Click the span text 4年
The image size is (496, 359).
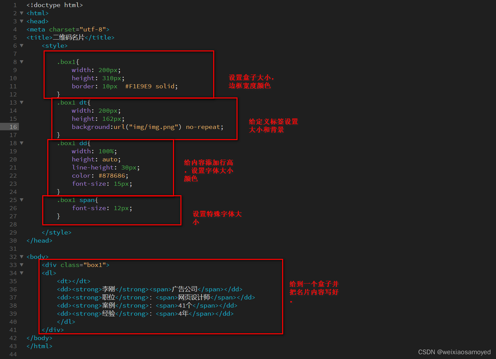pos(183,313)
